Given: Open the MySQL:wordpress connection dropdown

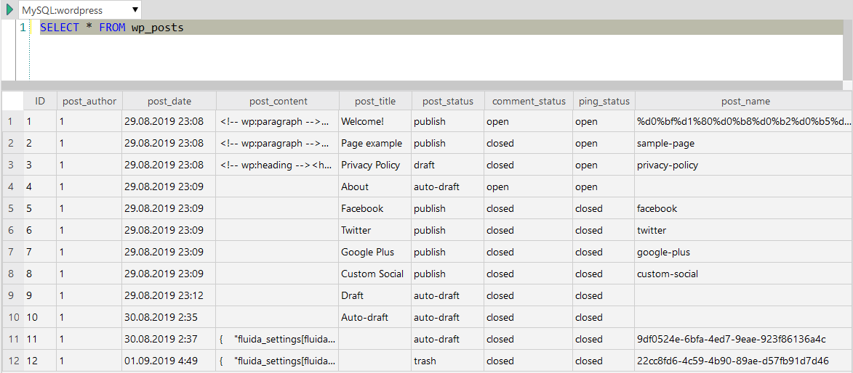Looking at the screenshot, I should (80, 9).
